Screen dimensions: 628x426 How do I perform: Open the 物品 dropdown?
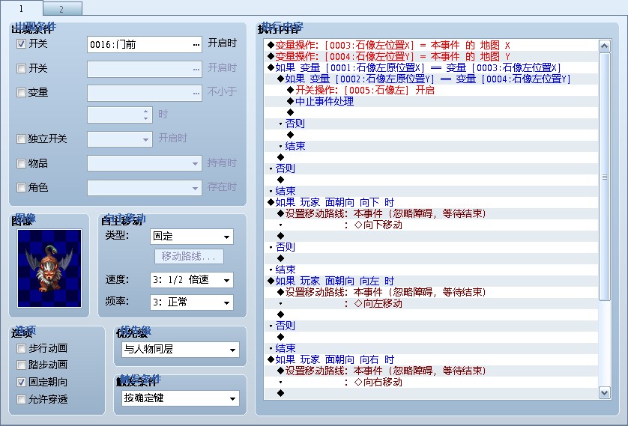coord(144,163)
